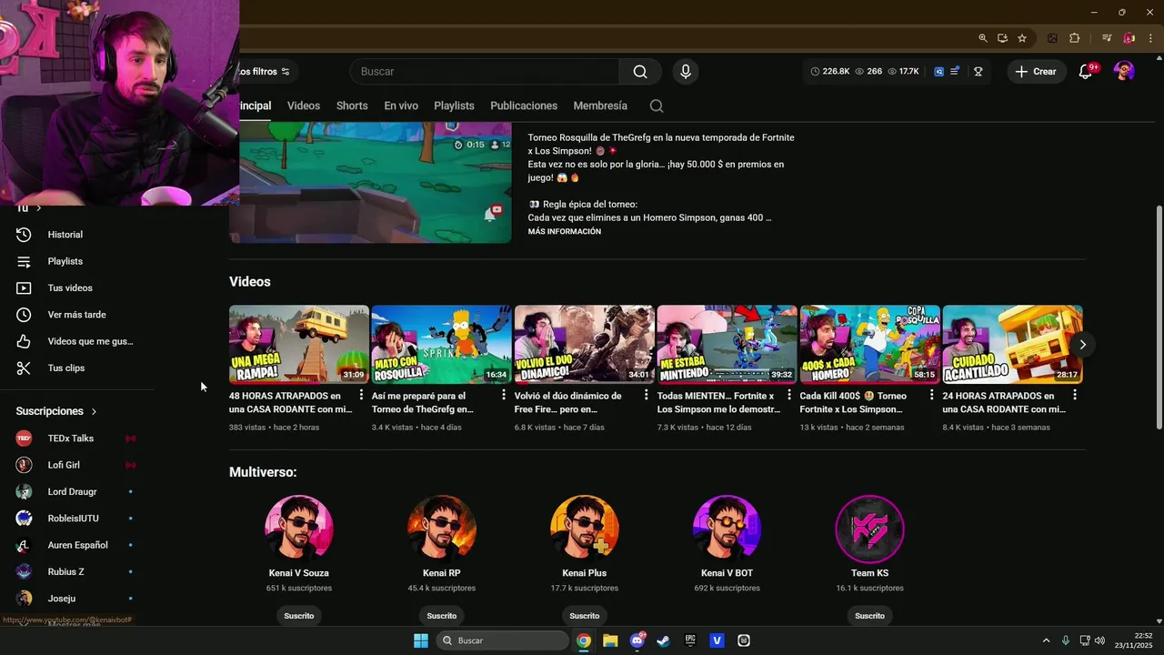The image size is (1164, 655).
Task: Open the Publicaciones tab
Action: (524, 106)
